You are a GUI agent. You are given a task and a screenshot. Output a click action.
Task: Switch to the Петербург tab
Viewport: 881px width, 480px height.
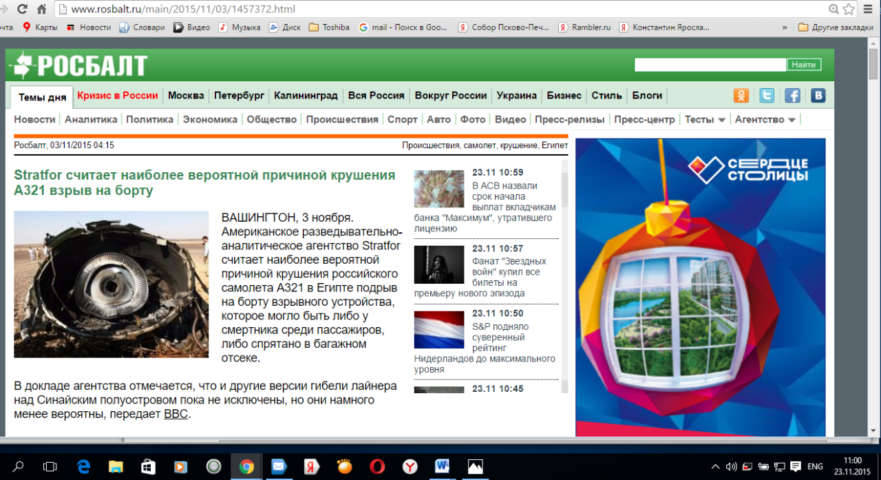tap(239, 96)
